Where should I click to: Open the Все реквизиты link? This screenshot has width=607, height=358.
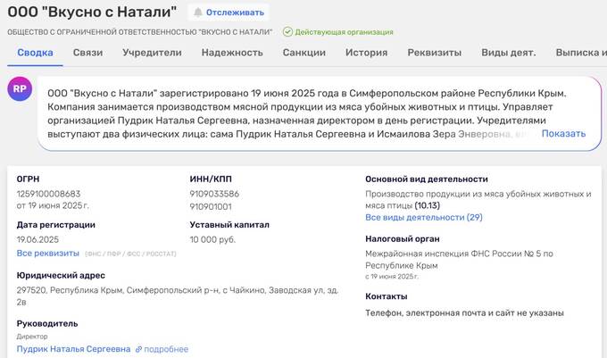coord(47,254)
